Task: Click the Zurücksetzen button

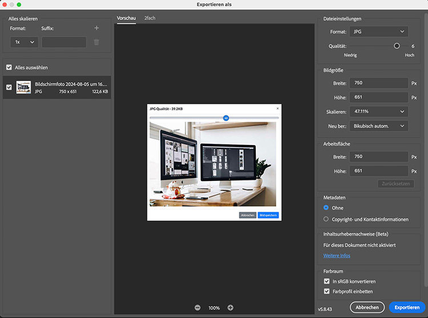Action: click(396, 184)
